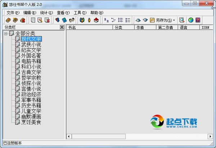216x148 pixels.
Task: Click the delete book icon with red X
Action: (23, 20)
